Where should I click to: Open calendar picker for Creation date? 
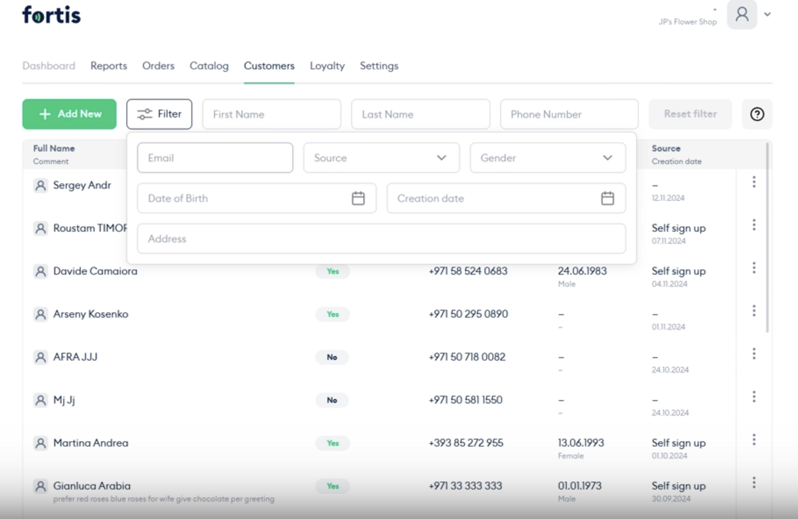(x=607, y=198)
